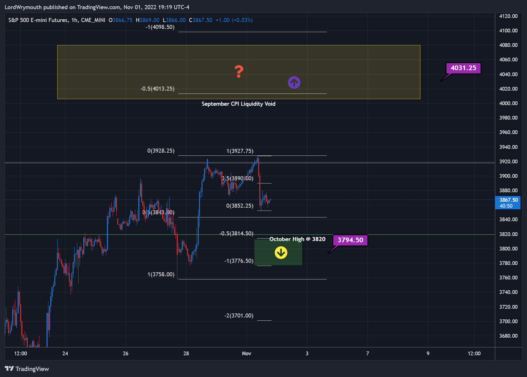Image resolution: width=527 pixels, height=377 pixels.
Task: Click the 0.5(3890.00) fib level label
Action: [x=237, y=178]
